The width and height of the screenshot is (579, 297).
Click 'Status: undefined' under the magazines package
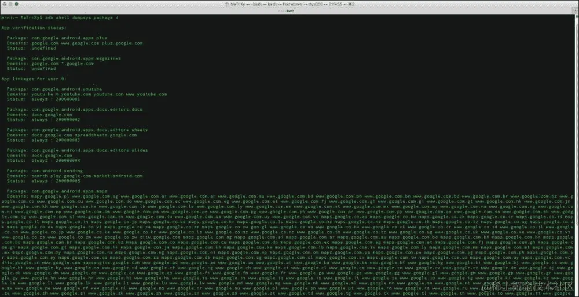click(x=32, y=69)
